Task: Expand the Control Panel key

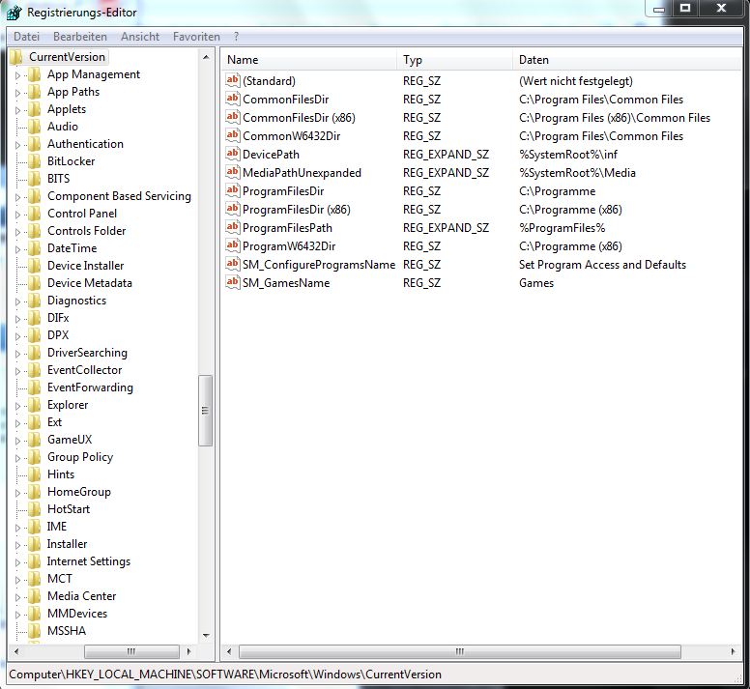Action: pyautogui.click(x=17, y=215)
